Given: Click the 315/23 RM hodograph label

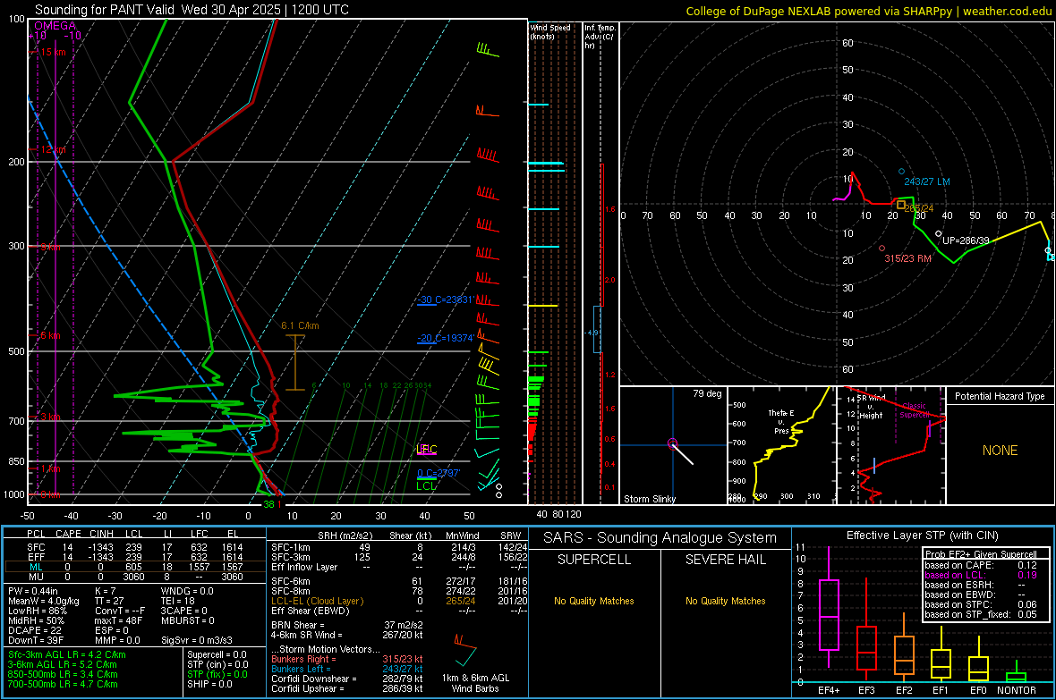Looking at the screenshot, I should tap(907, 258).
